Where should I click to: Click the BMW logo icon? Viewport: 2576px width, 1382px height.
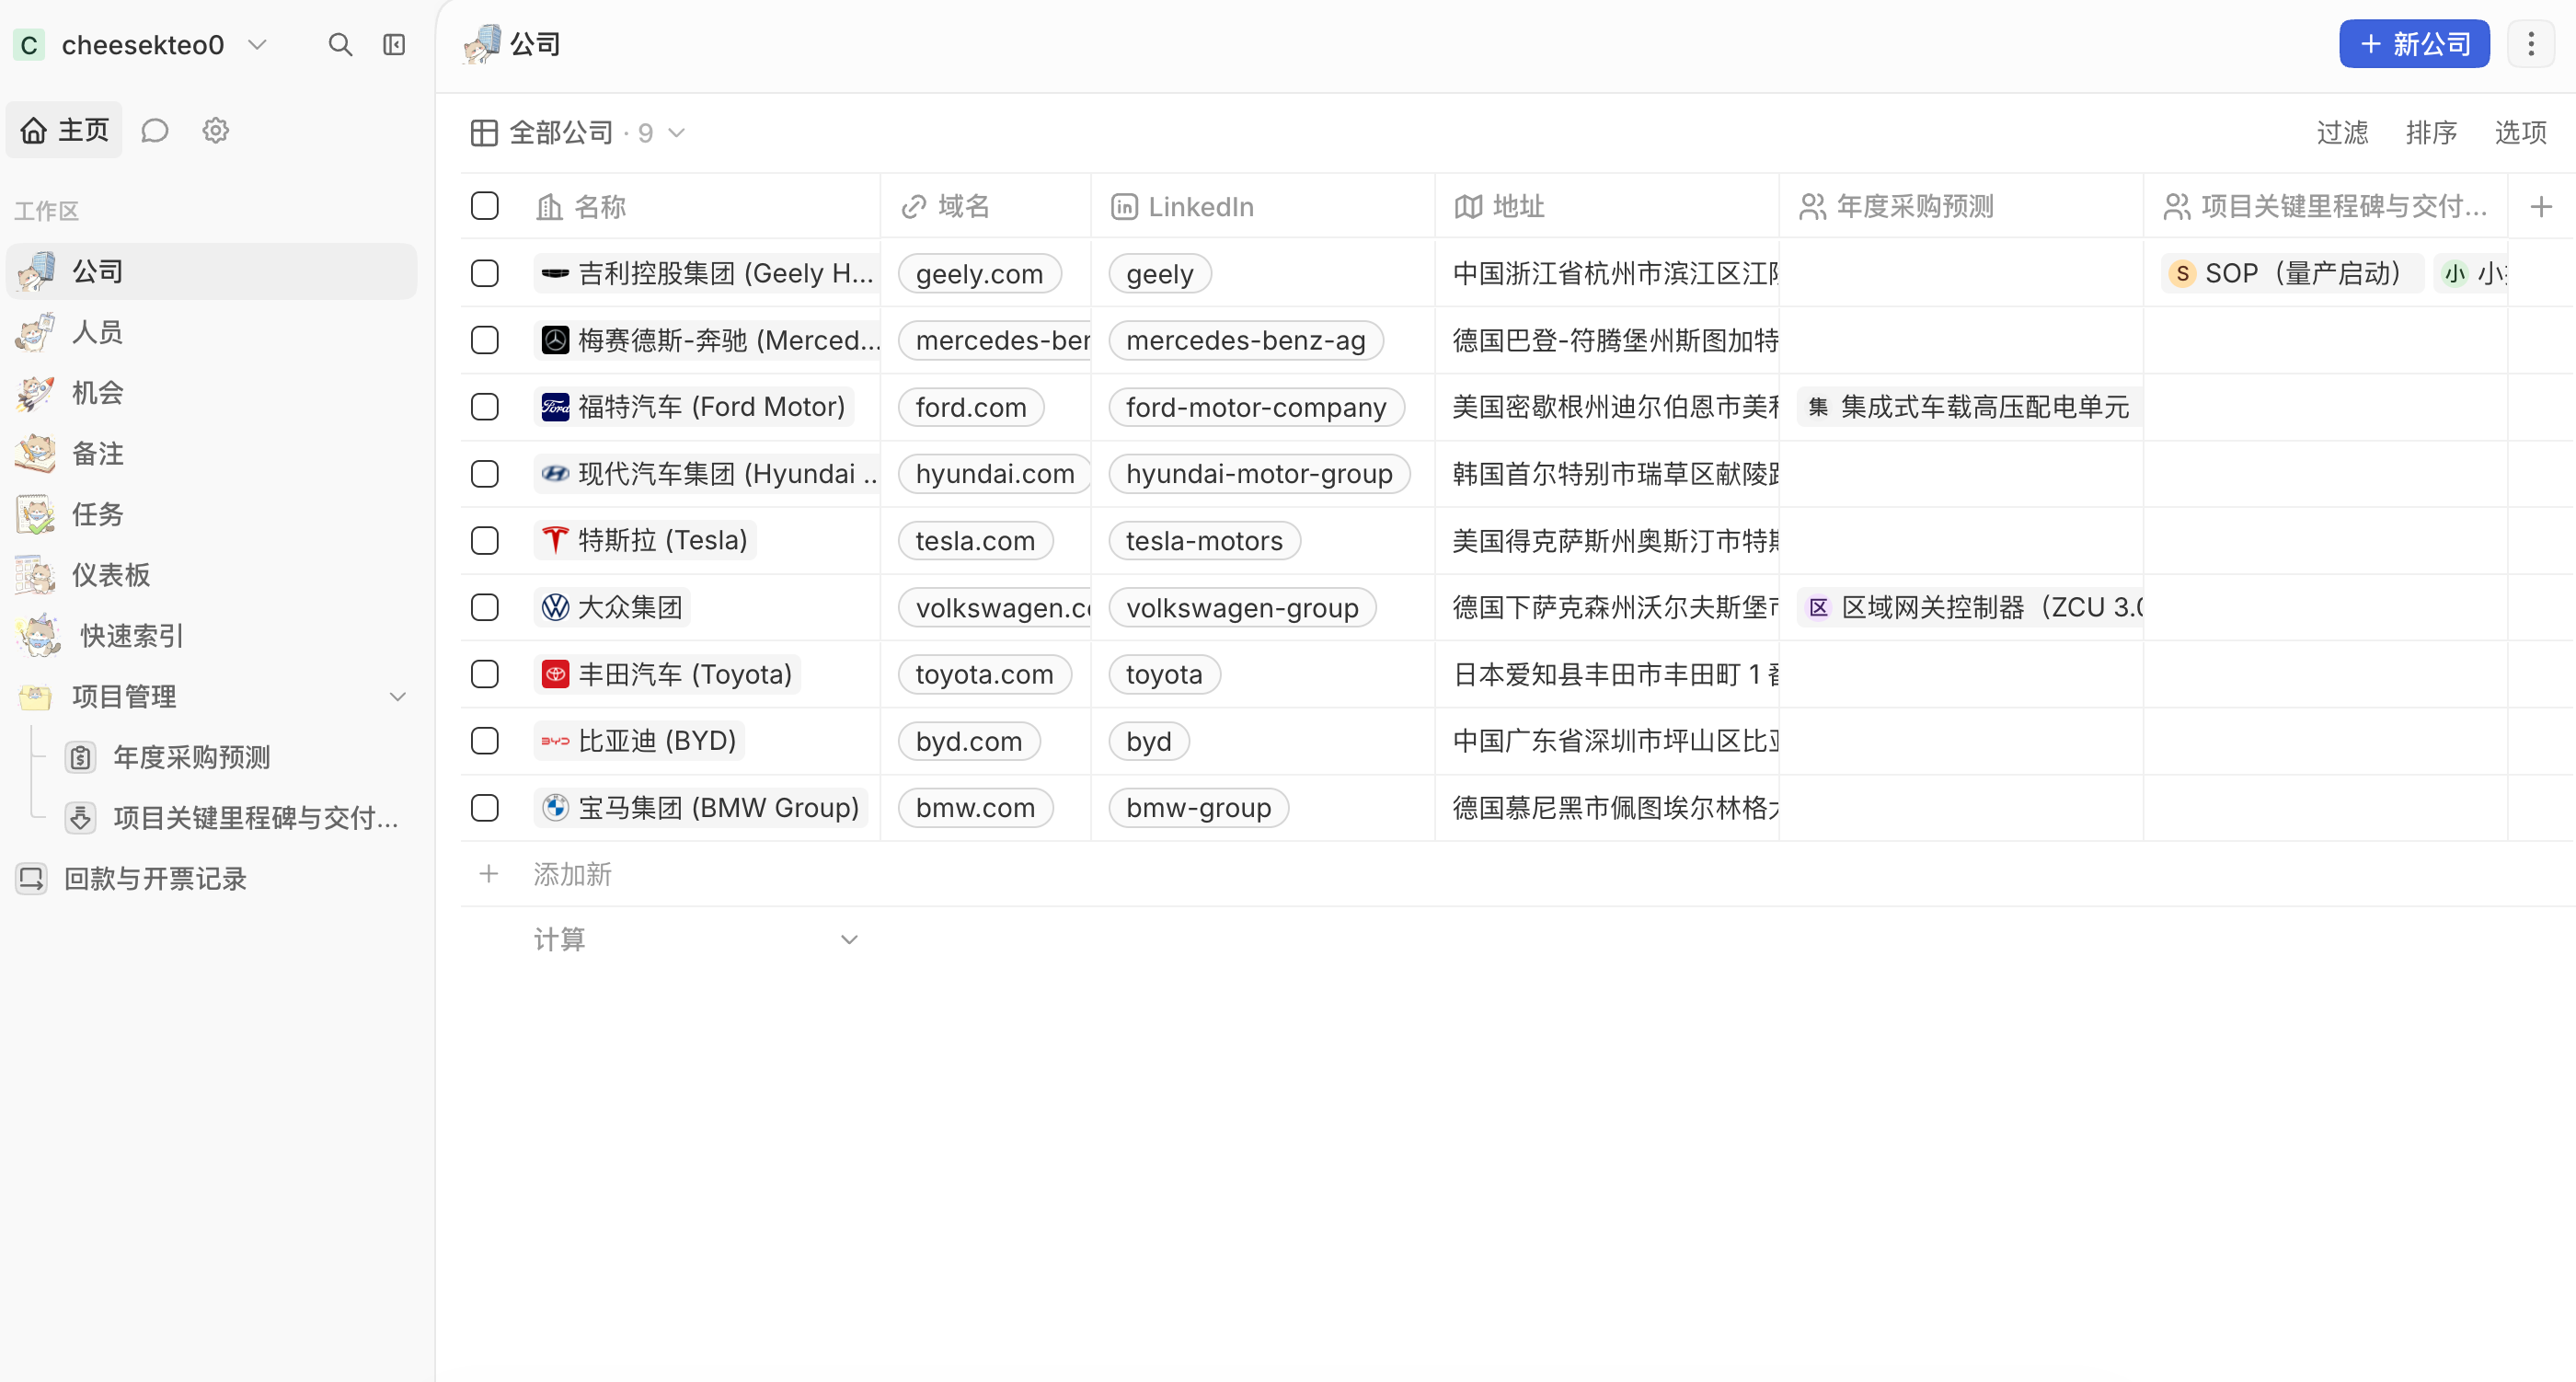click(555, 807)
